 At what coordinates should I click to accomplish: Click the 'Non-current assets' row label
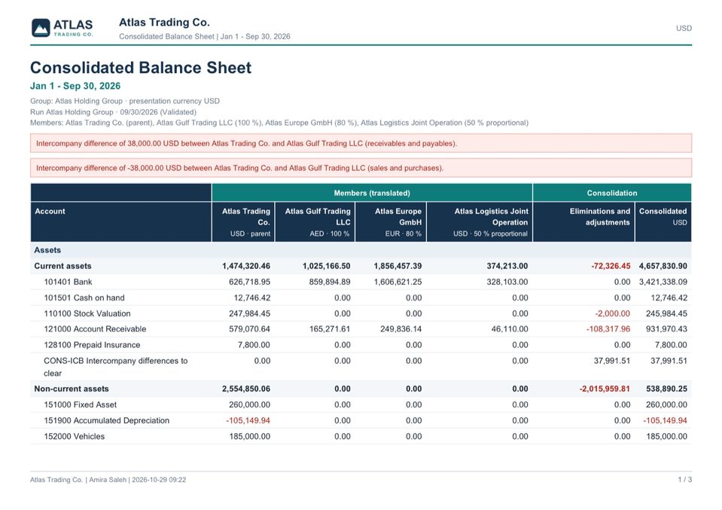(72, 389)
